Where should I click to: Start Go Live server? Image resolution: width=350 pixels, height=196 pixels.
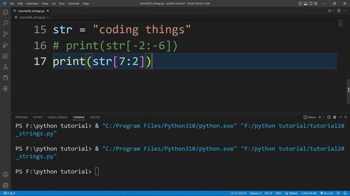pos(326,193)
